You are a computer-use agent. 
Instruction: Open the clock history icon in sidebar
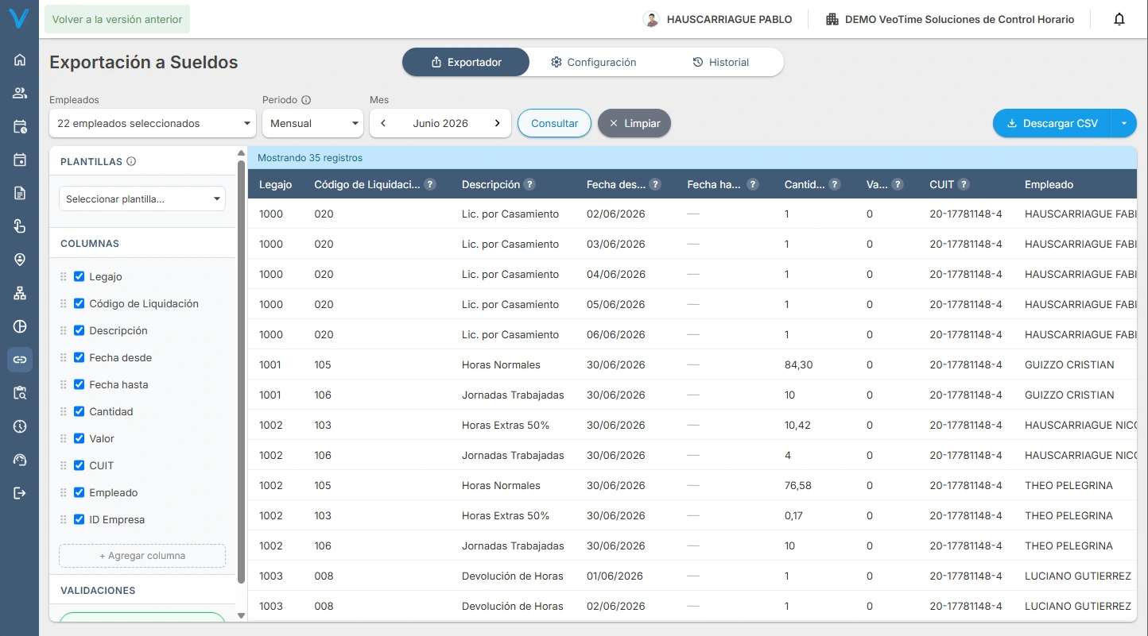point(20,426)
